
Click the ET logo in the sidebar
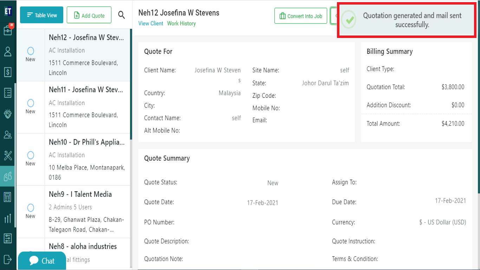[8, 11]
